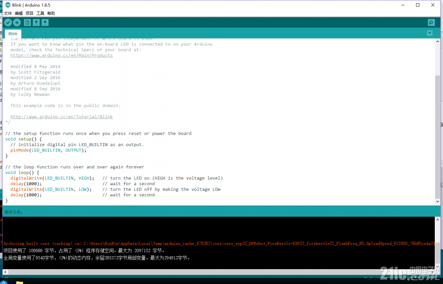Open the 项目 menu
443x284 pixels.
30,13
